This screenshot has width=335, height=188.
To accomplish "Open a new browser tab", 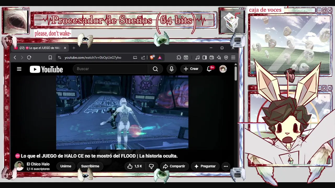I will tap(74, 48).
